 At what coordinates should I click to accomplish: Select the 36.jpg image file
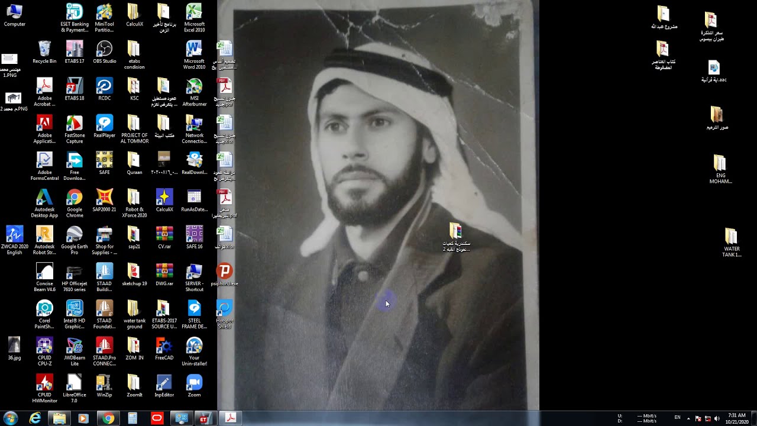tap(14, 349)
